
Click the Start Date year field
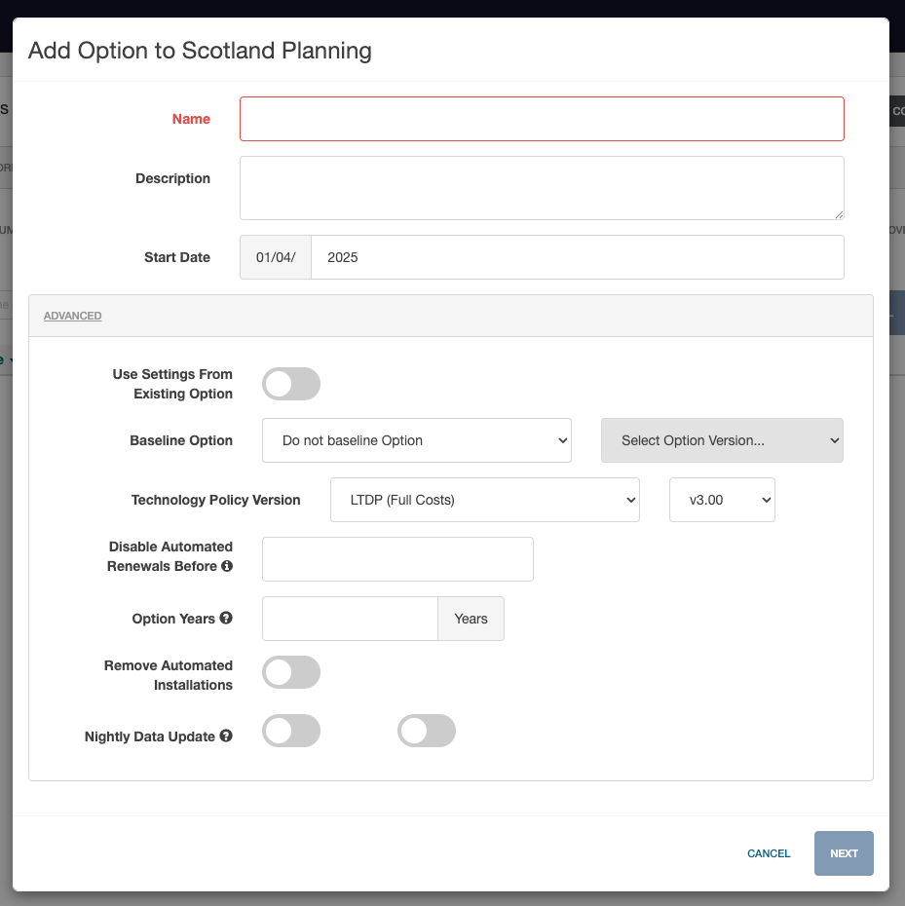pyautogui.click(x=578, y=256)
